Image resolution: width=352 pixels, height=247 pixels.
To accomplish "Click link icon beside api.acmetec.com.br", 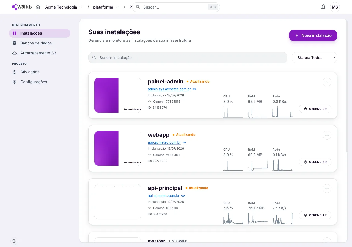I will [183, 196].
